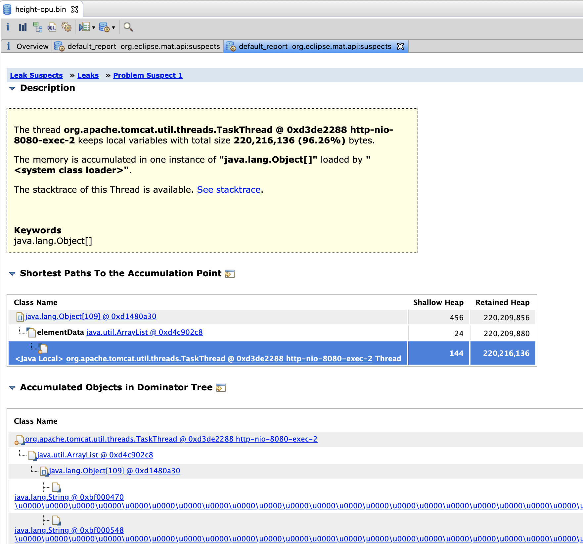Switch to the first default_report suspects tab

pyautogui.click(x=137, y=46)
